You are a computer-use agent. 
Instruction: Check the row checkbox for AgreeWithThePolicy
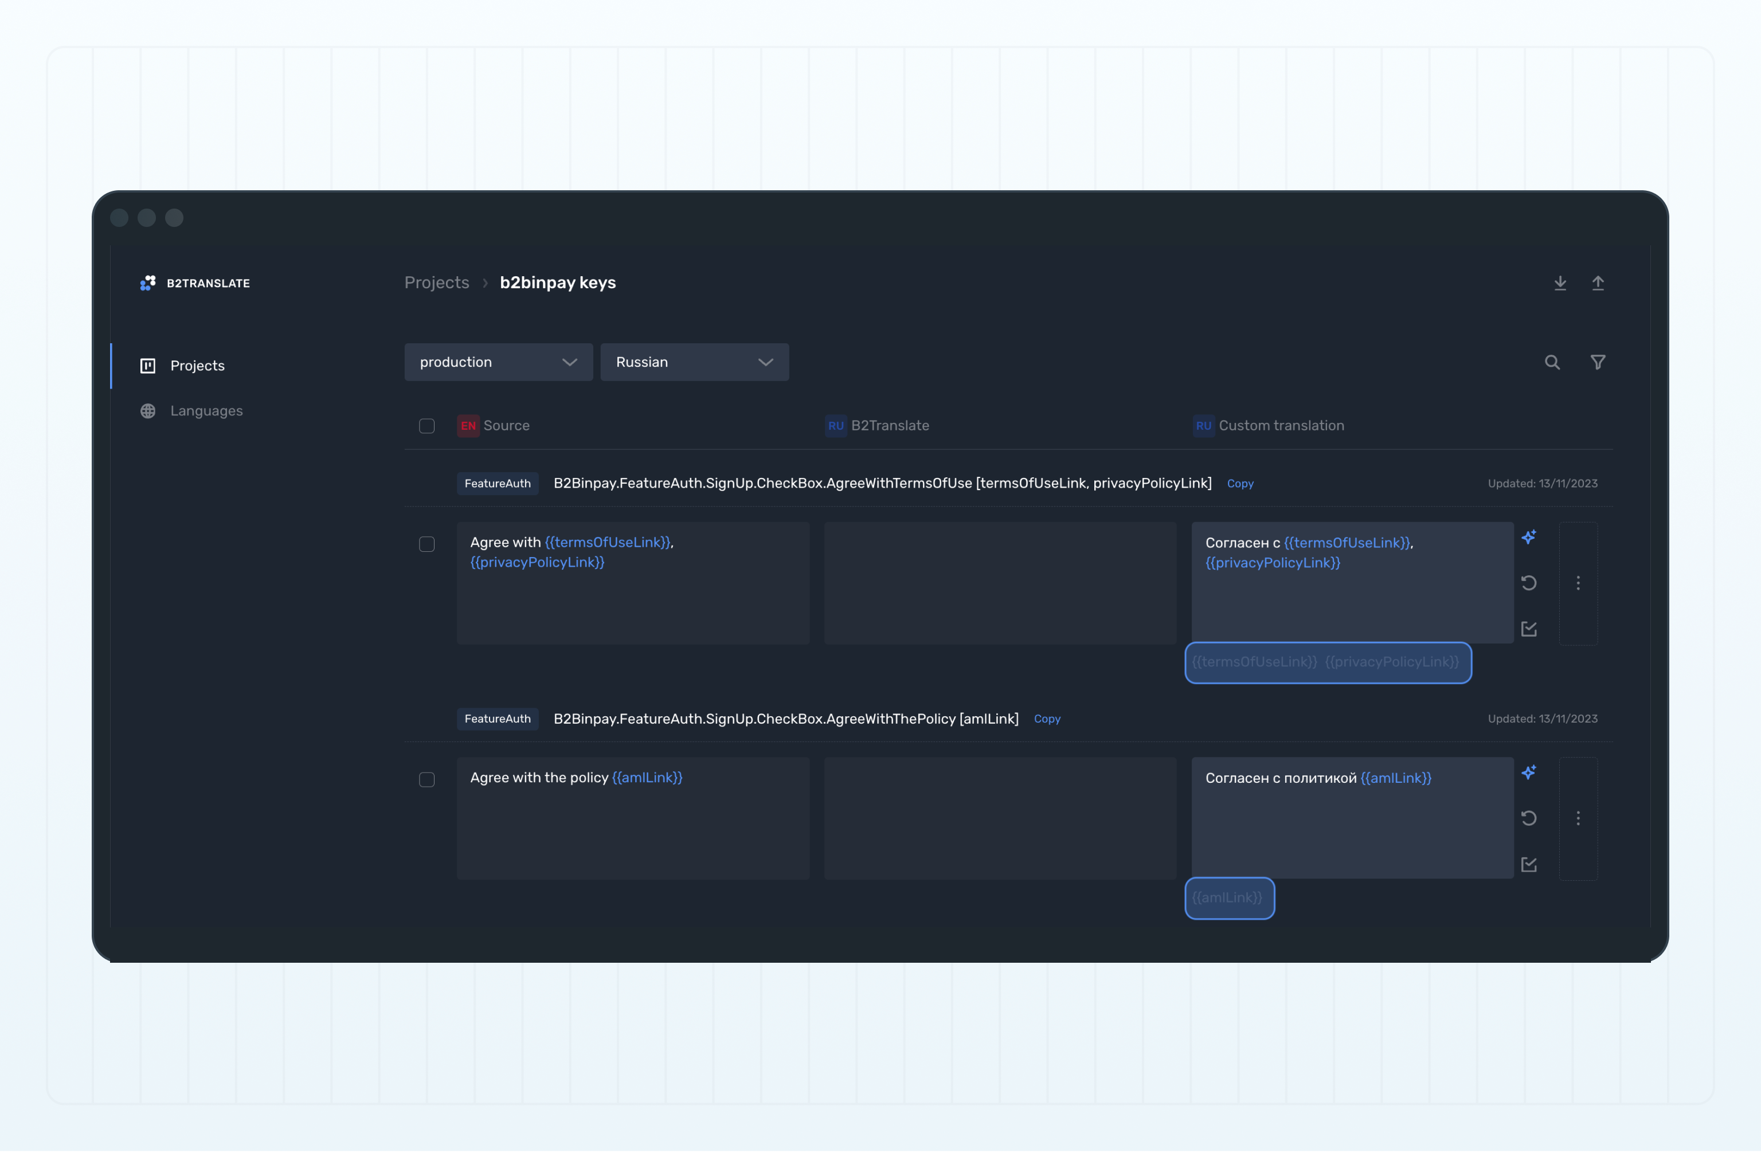point(427,779)
